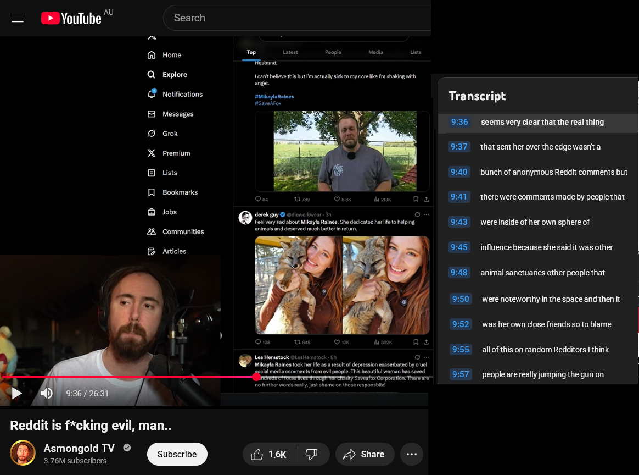This screenshot has width=639, height=475.
Task: Share the video
Action: tap(365, 454)
